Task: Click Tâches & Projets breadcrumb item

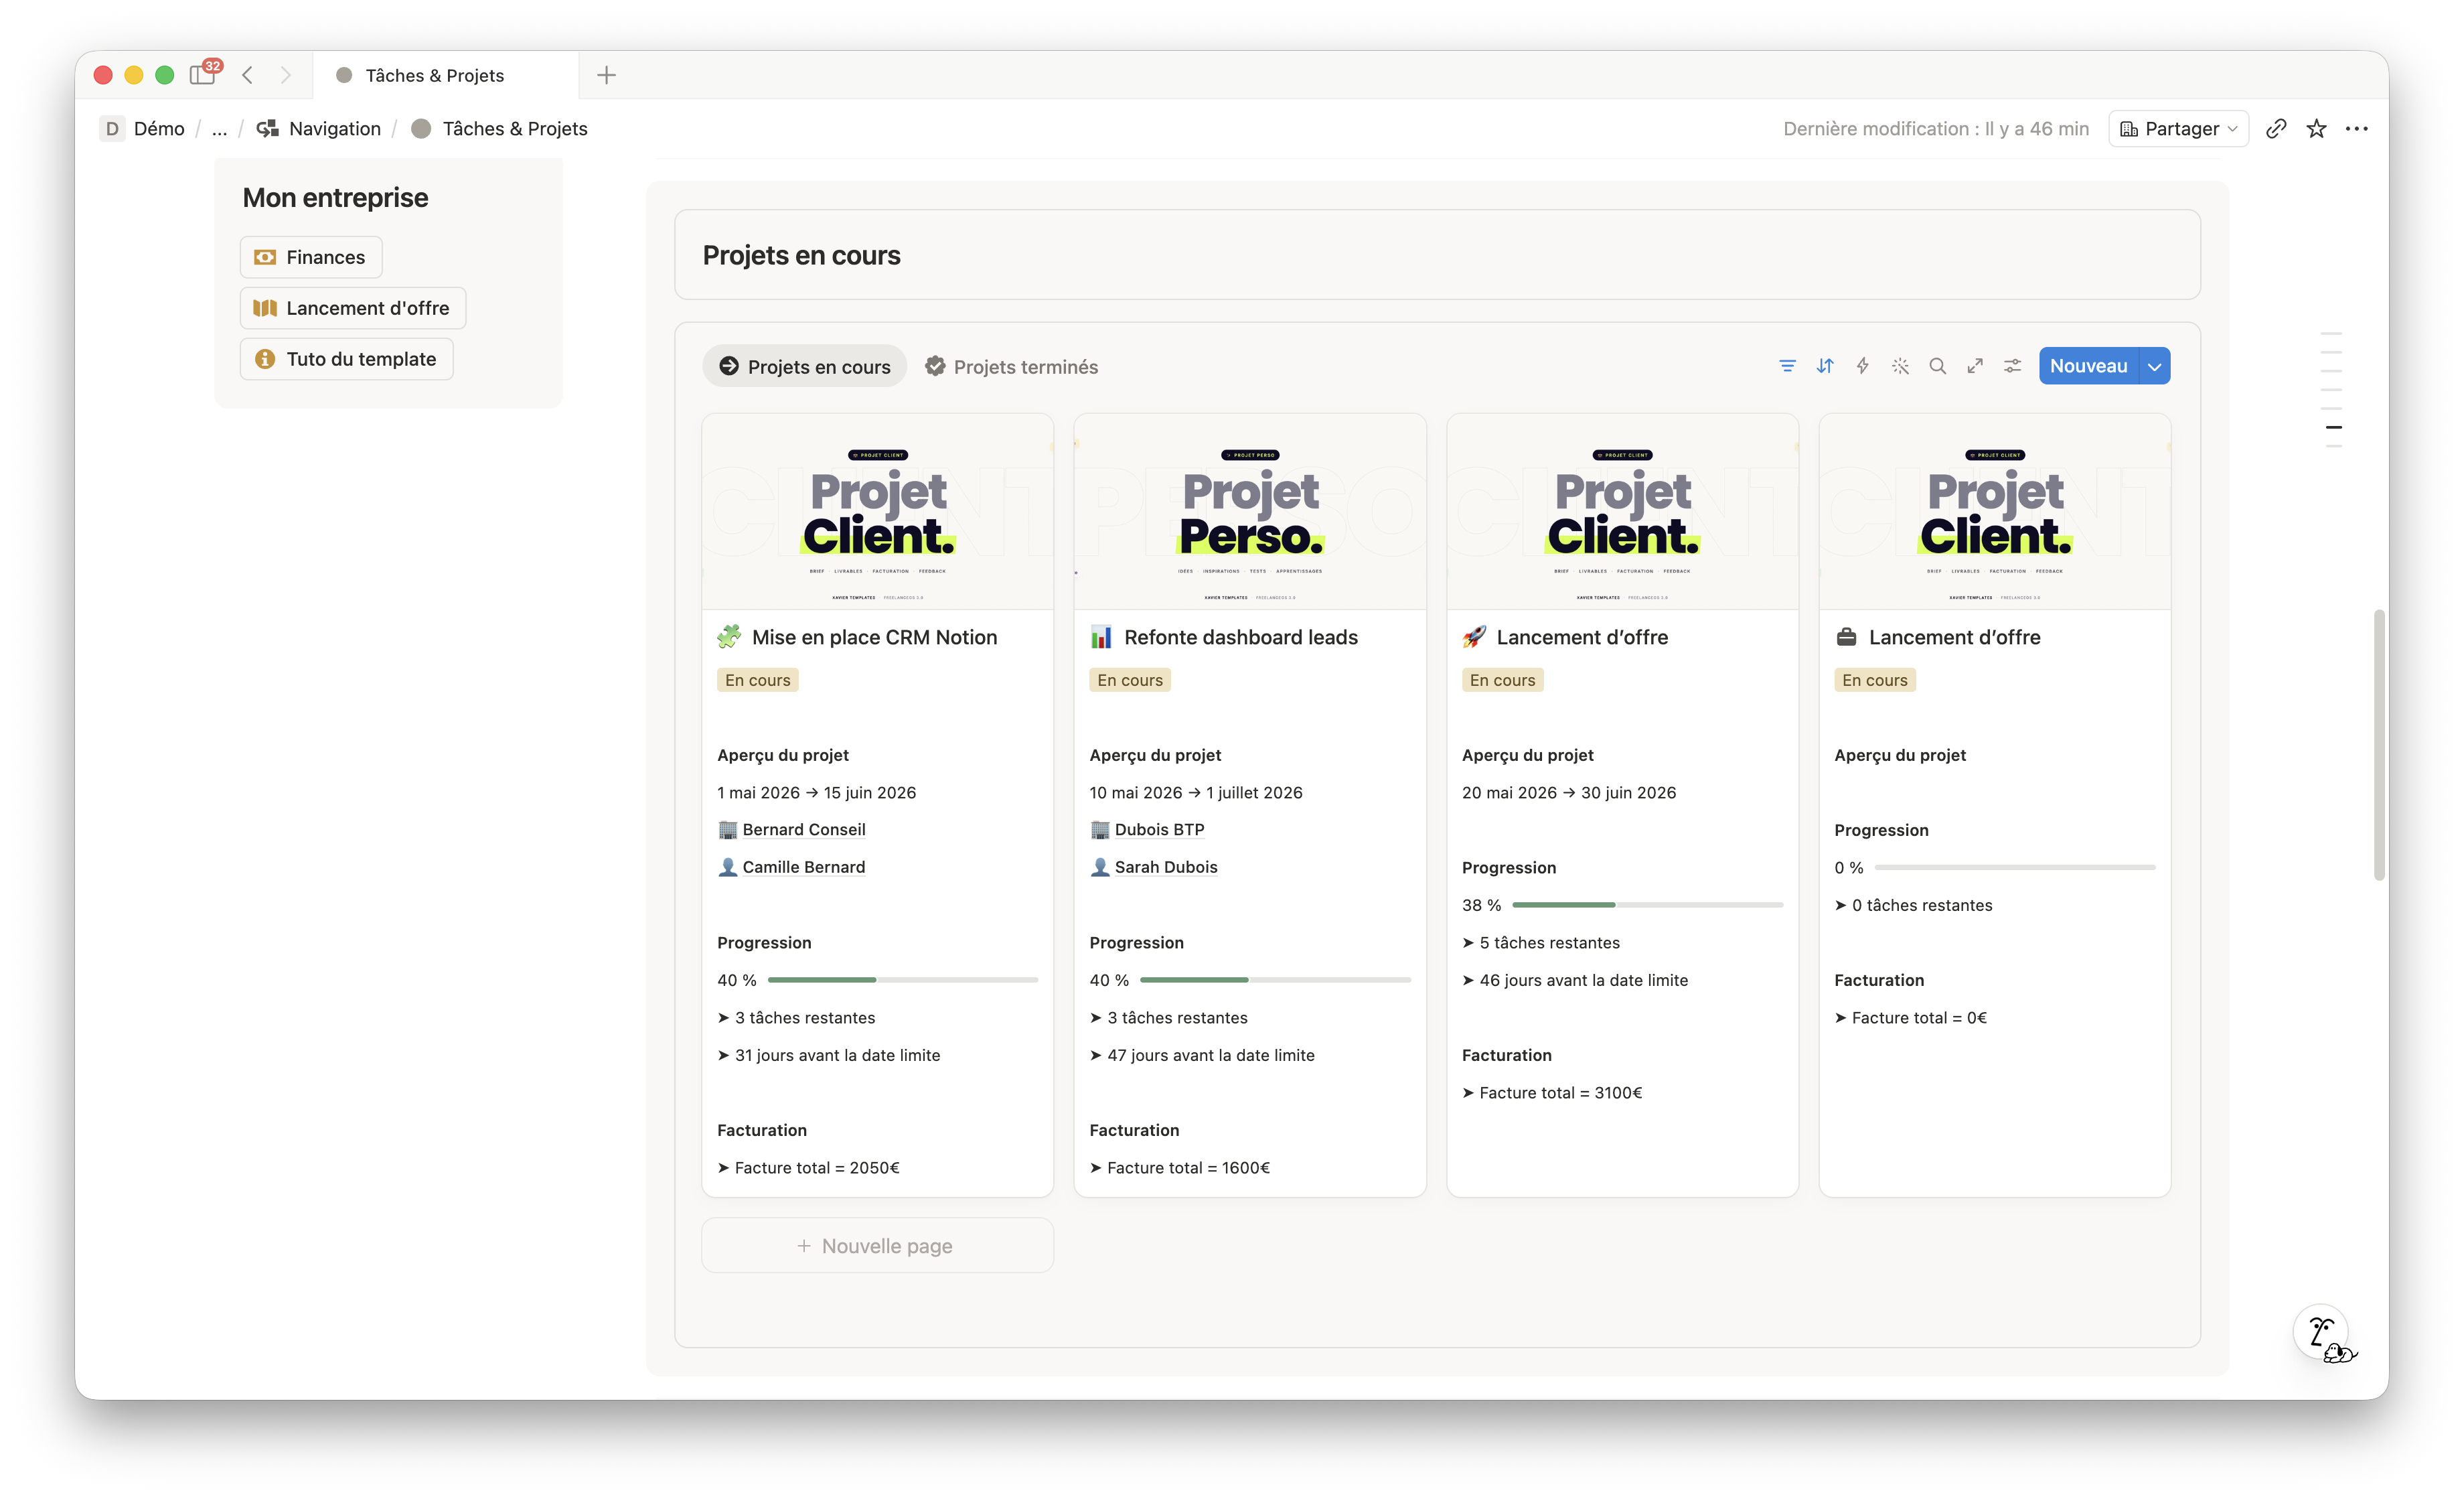Action: 500,129
